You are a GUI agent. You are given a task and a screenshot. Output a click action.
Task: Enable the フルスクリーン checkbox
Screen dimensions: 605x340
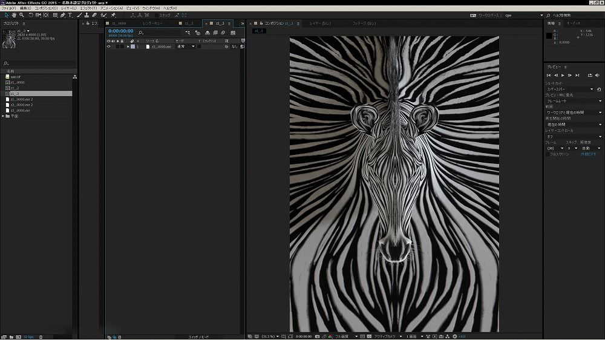[x=548, y=154]
